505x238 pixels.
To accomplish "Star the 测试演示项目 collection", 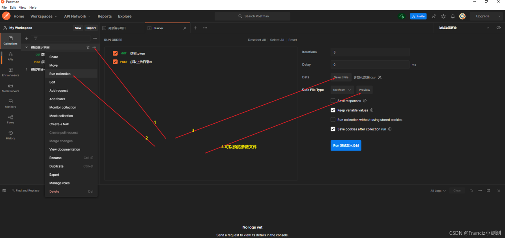I will coord(88,47).
